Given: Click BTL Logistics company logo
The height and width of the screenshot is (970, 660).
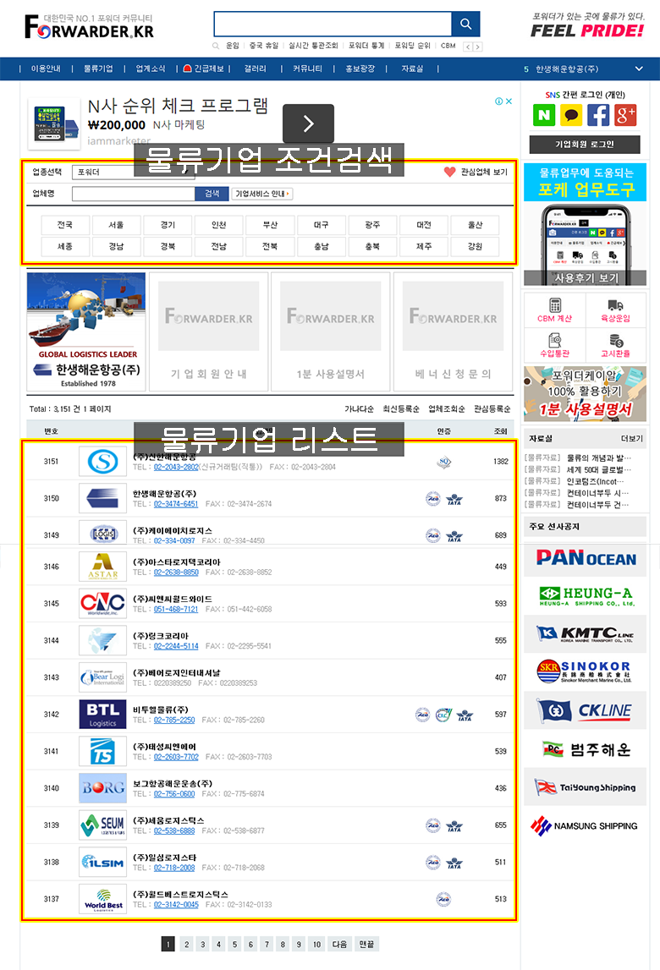Looking at the screenshot, I should click(x=102, y=714).
